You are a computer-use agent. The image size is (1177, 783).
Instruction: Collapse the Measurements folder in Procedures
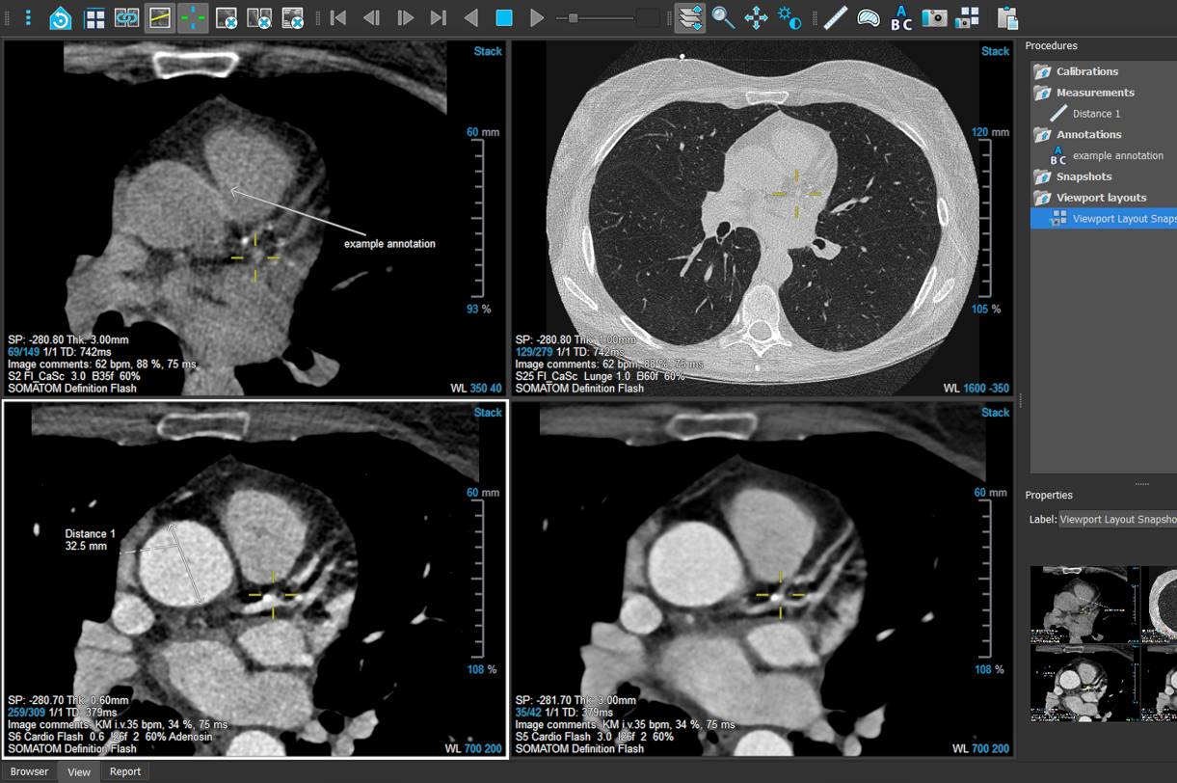pos(1042,93)
